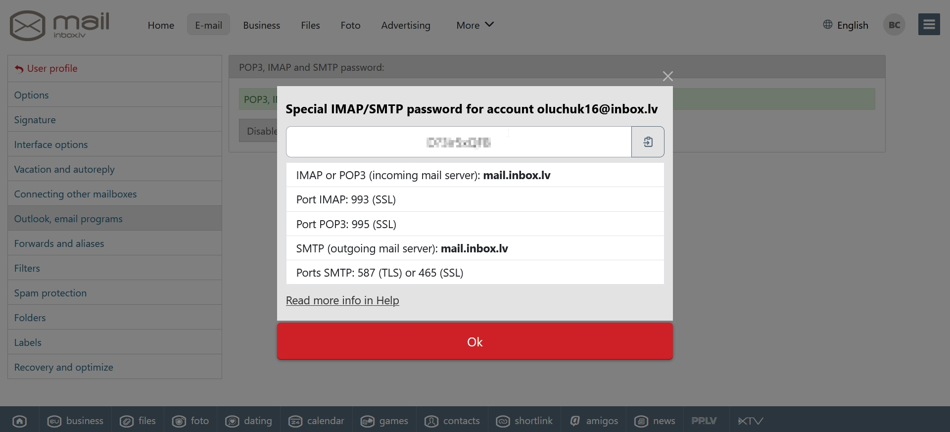950x432 pixels.
Task: Open Files in top navigation
Action: tap(310, 25)
